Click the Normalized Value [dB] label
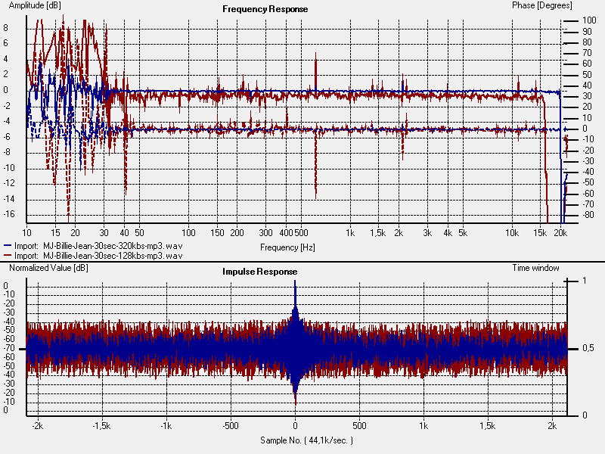 click(x=48, y=268)
